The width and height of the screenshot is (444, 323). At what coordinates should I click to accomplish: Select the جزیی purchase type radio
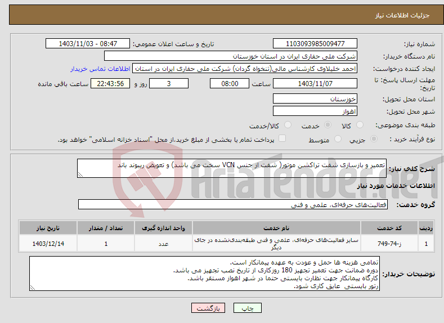(374, 139)
